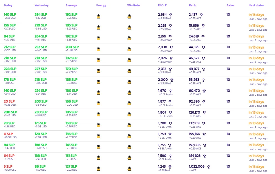Select rank value 314,823

point(195,156)
